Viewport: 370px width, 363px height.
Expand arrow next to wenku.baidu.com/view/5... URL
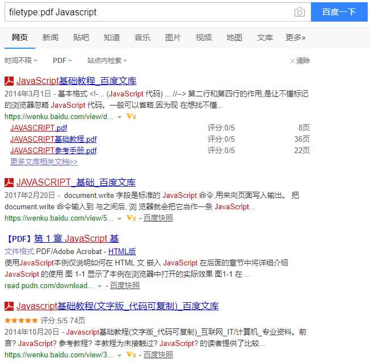click(x=120, y=218)
